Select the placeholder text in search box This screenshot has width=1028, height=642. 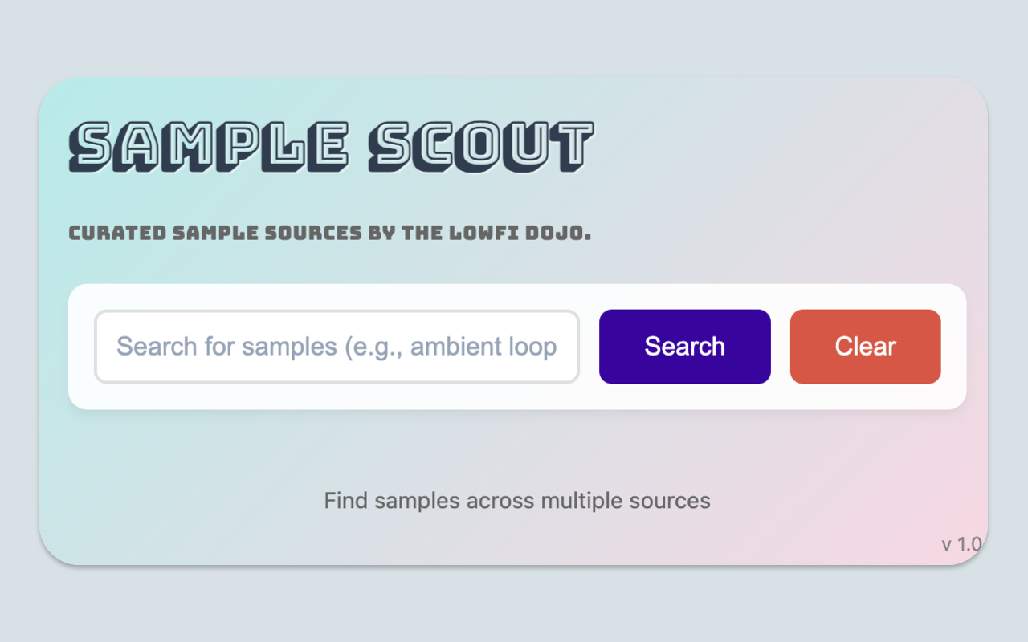[337, 347]
